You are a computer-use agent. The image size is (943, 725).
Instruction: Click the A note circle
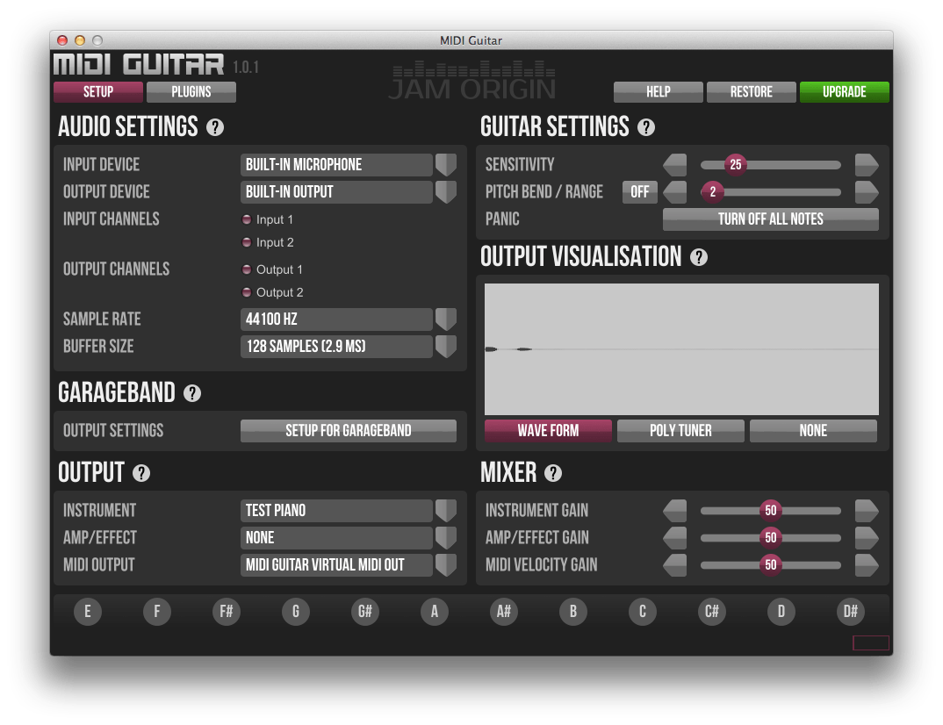pyautogui.click(x=435, y=612)
